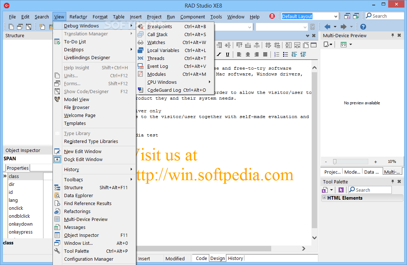This screenshot has height=265, width=407.
Task: Click the underline formatting icon
Action: click(x=227, y=55)
